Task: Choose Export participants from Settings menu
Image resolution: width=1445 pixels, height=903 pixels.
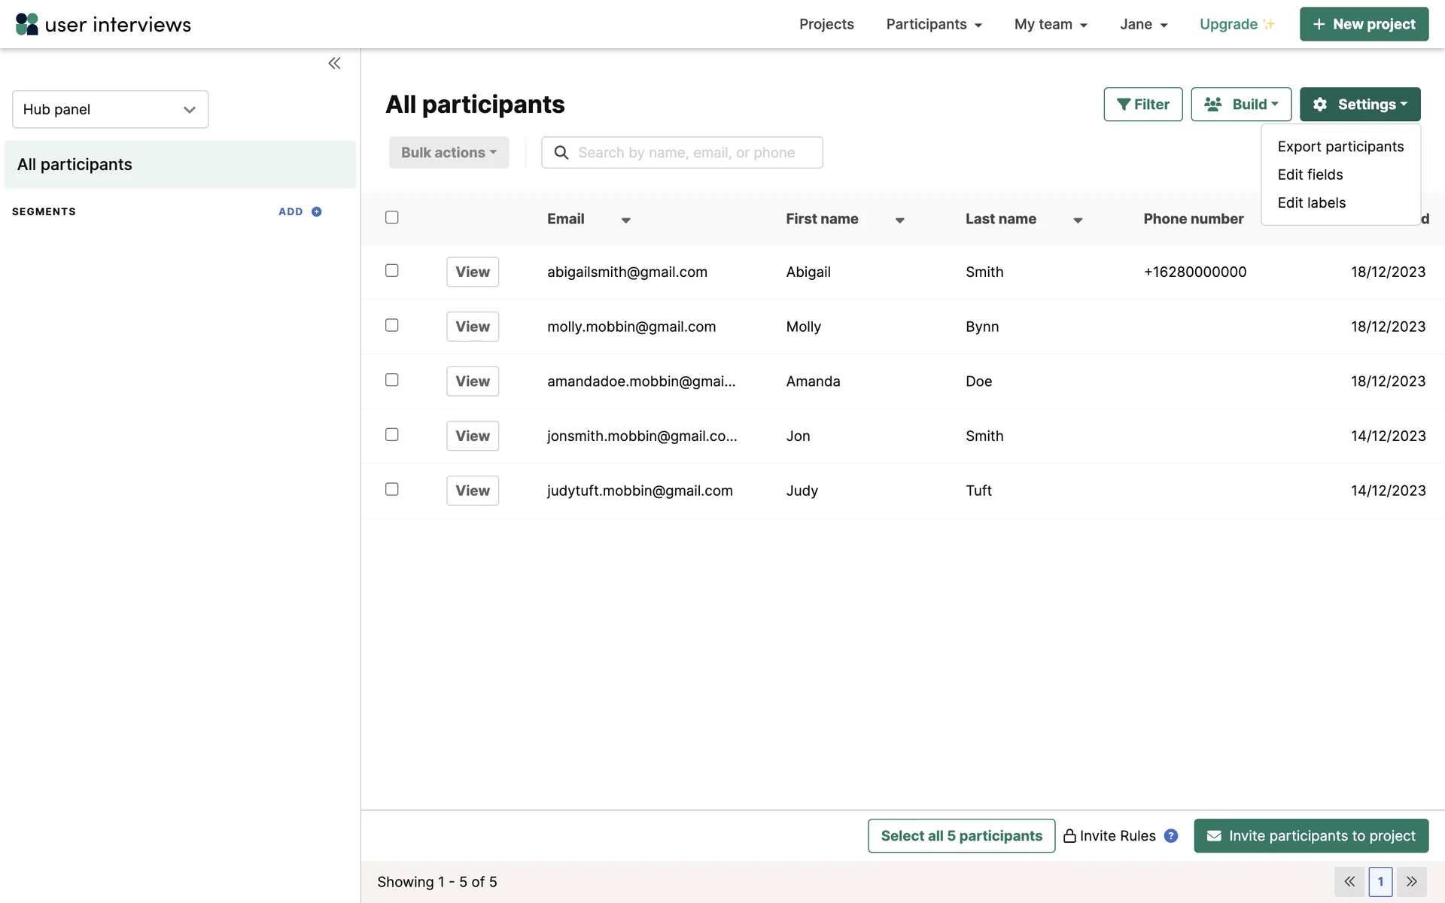Action: (x=1340, y=147)
